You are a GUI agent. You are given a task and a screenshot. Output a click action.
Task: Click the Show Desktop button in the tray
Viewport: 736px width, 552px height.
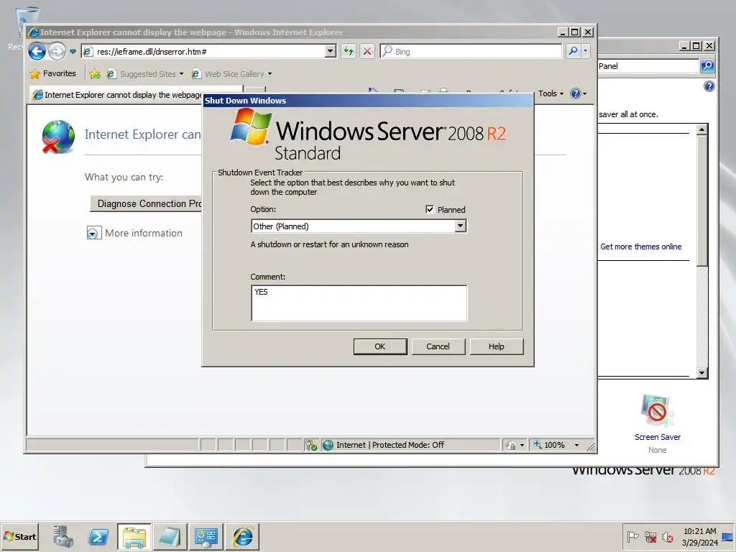pyautogui.click(x=728, y=536)
